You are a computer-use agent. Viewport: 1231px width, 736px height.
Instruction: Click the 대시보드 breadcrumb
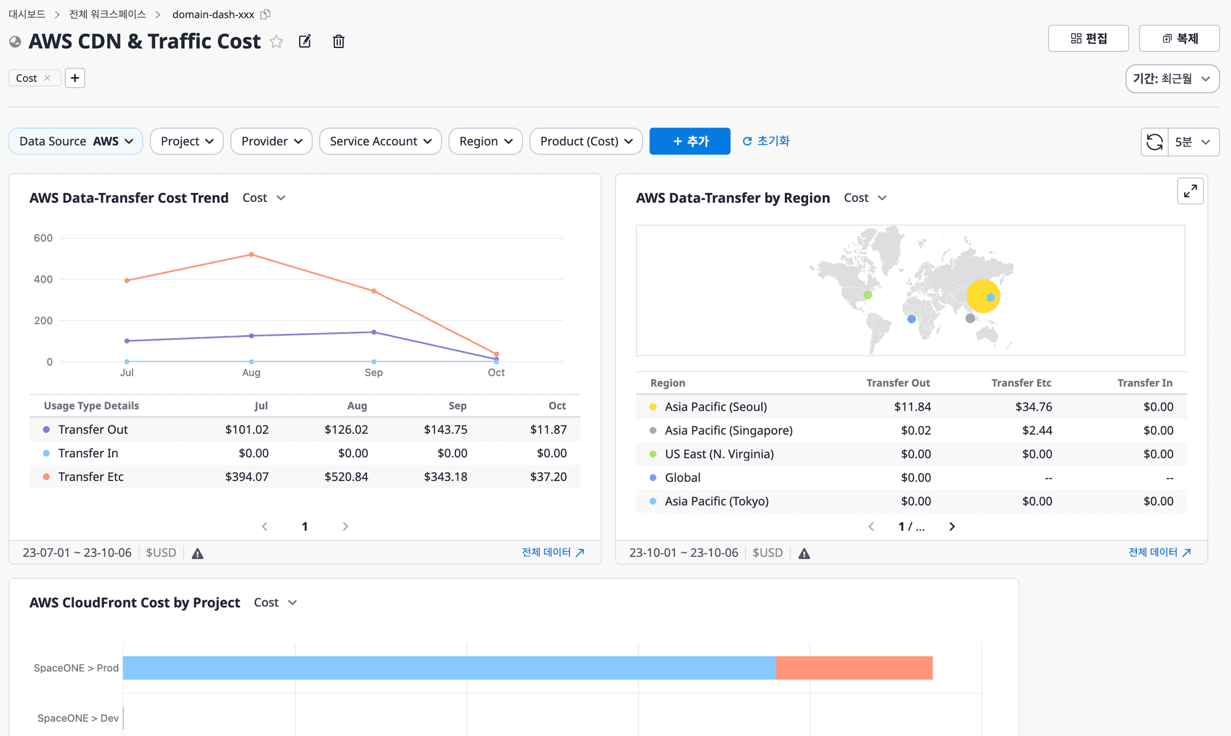tap(26, 14)
